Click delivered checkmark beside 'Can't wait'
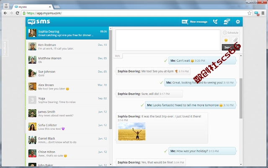 pos(165,60)
